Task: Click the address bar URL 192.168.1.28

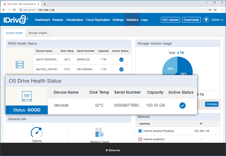Action: pos(46,10)
